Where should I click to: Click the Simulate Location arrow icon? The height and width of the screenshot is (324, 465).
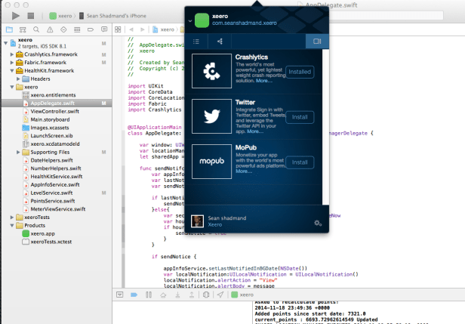point(220,295)
